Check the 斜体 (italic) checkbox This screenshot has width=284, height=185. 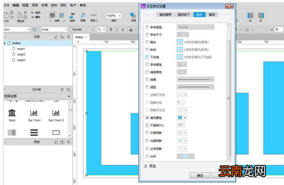[147, 49]
